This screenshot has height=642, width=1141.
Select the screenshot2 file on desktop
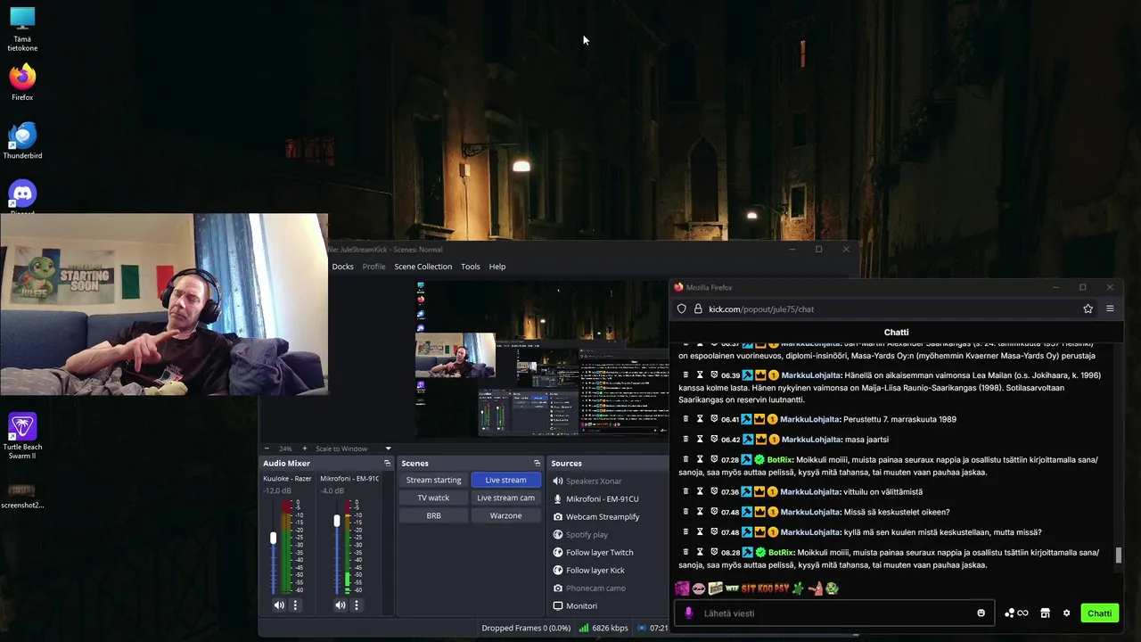(x=22, y=496)
